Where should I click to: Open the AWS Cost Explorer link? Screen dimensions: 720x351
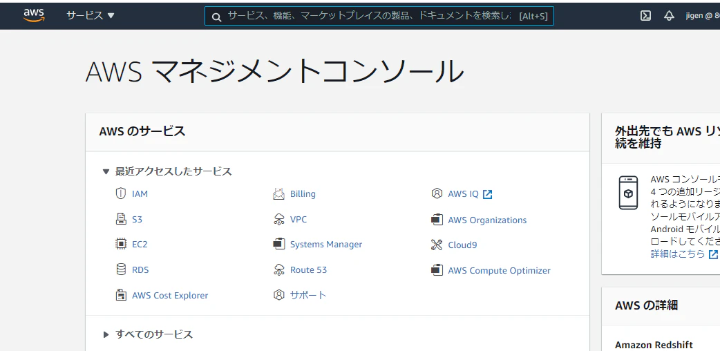click(x=170, y=296)
